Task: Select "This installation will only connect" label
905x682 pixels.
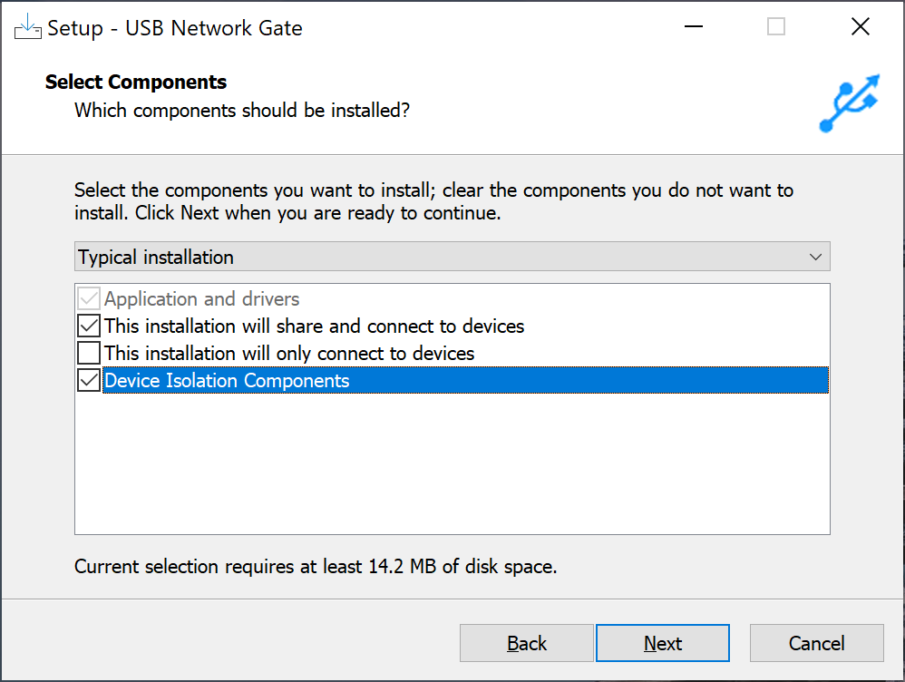Action: (289, 354)
